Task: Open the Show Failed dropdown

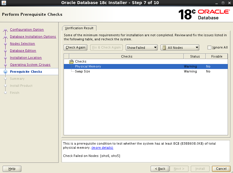Action: (142, 48)
